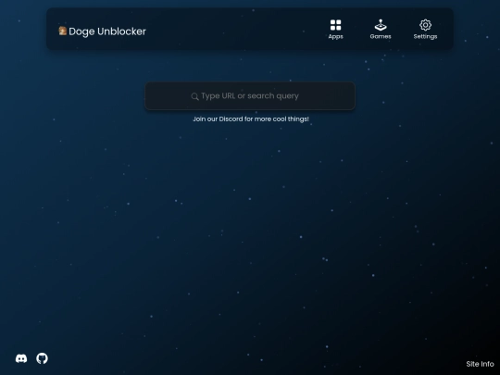Open the Site Info link
The width and height of the screenshot is (500, 375).
(x=480, y=364)
